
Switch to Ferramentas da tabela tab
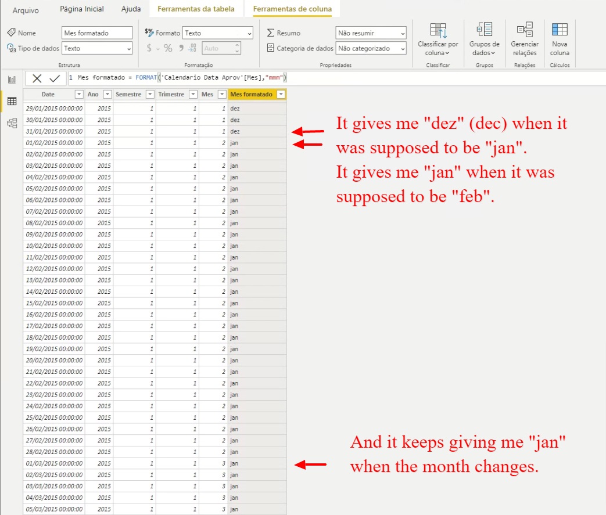click(196, 9)
